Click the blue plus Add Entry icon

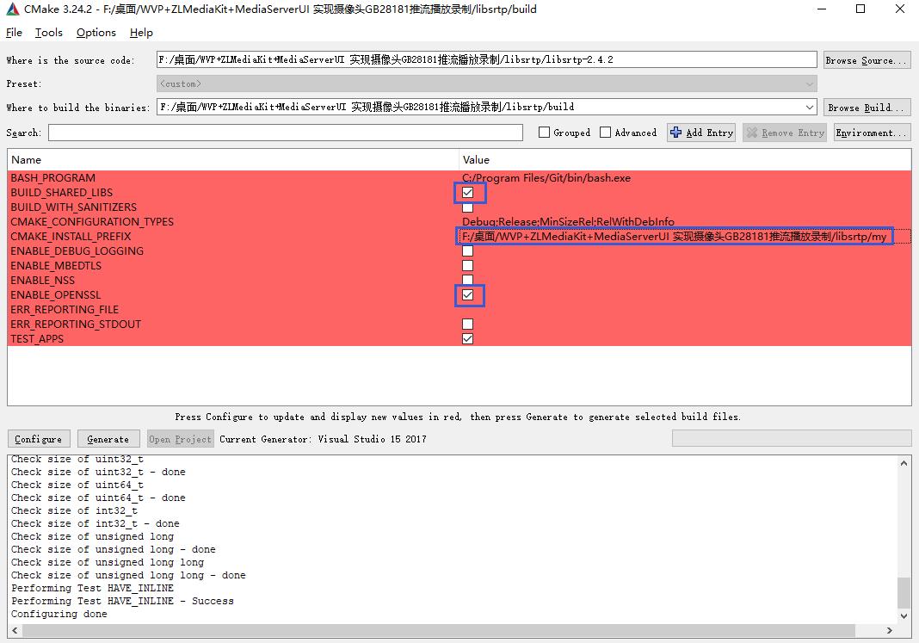click(675, 133)
